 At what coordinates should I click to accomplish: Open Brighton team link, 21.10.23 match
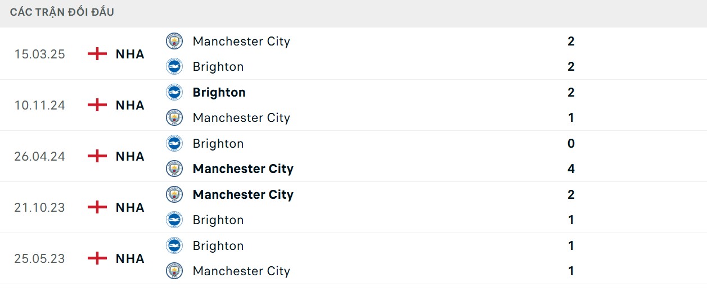218,220
